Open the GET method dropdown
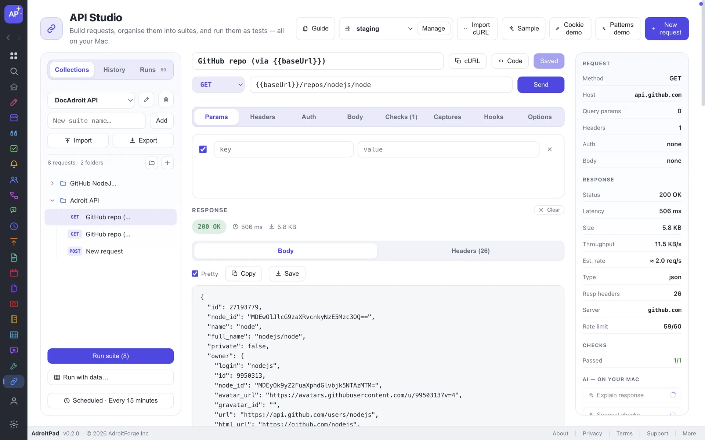Screen dimensions: 705x440 click(x=218, y=85)
